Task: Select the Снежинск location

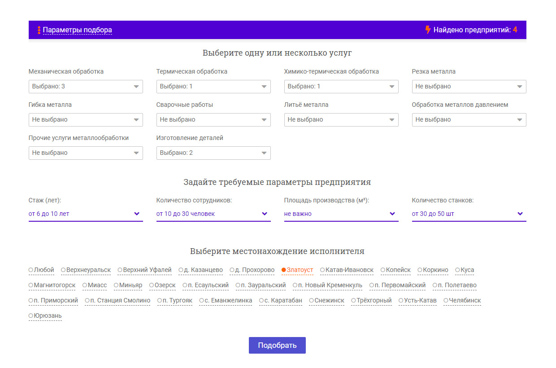Action: [x=327, y=301]
